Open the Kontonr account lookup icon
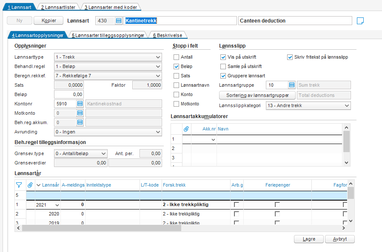 [x=80, y=103]
